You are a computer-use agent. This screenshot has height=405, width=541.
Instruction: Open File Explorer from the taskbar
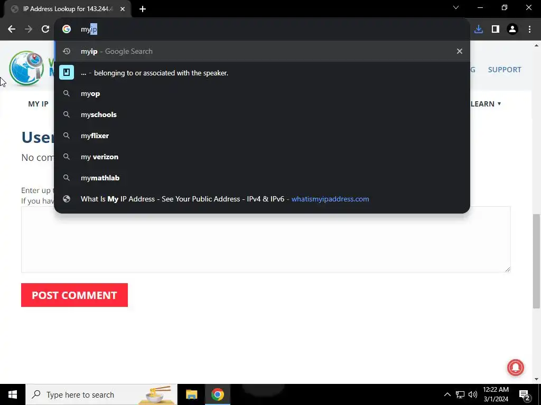191,394
